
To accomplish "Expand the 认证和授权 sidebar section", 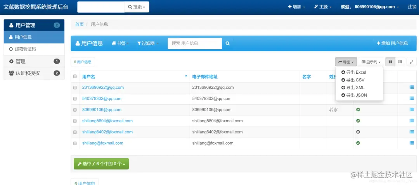I will 34,73.
